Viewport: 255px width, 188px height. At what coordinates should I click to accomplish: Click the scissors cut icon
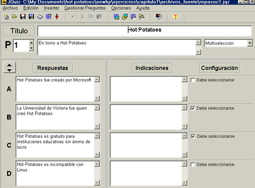click(x=83, y=17)
